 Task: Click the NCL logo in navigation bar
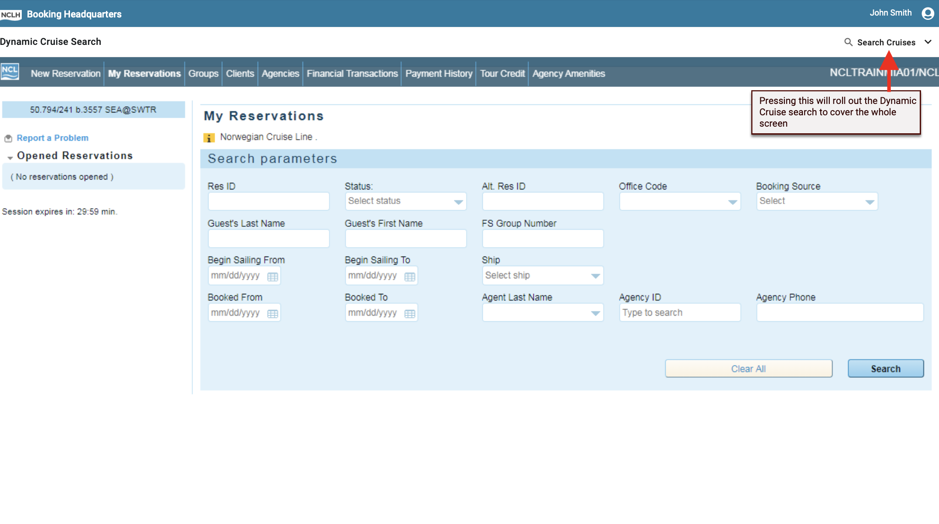coord(10,72)
